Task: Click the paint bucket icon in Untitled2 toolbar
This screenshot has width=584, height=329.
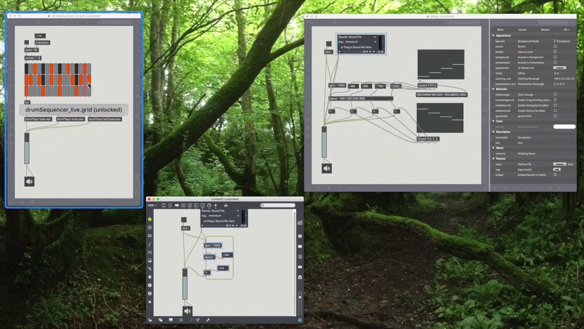Action: pos(226,205)
